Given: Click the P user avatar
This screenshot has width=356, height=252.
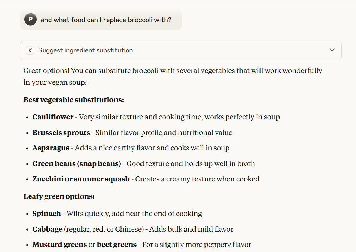Looking at the screenshot, I should pyautogui.click(x=30, y=19).
